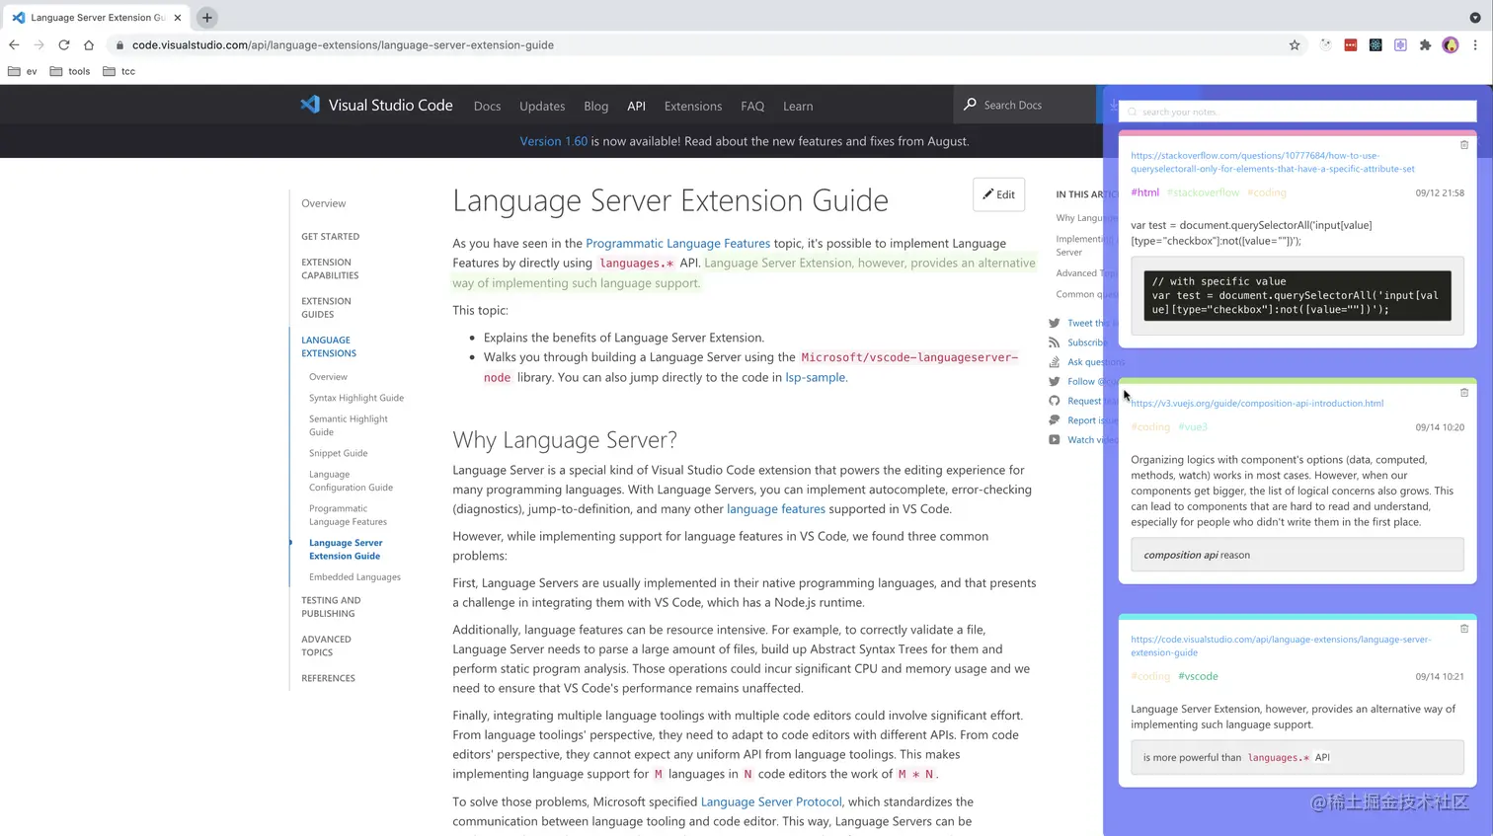Open Embedded Languages in the sidebar
The image size is (1493, 836).
(x=354, y=576)
